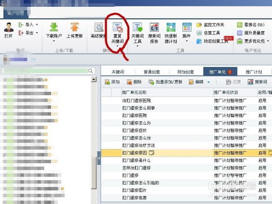Expand the 重复关键词 dropdown arrow
272x204 pixels.
[117, 46]
